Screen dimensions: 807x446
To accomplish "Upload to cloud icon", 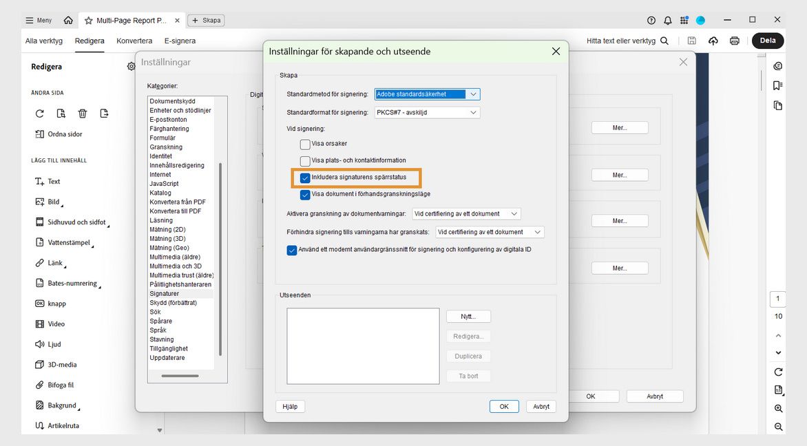I will click(713, 41).
